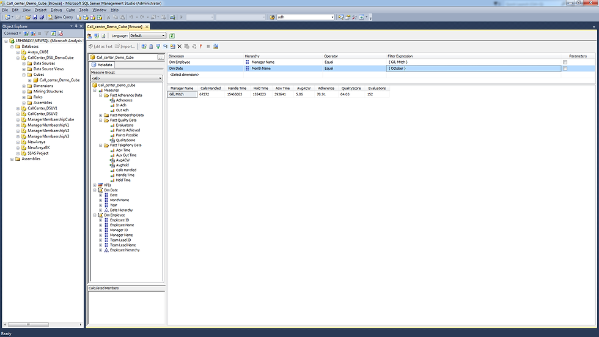
Task: Expand the KPIs node in metadata tree
Action: pyautogui.click(x=95, y=185)
